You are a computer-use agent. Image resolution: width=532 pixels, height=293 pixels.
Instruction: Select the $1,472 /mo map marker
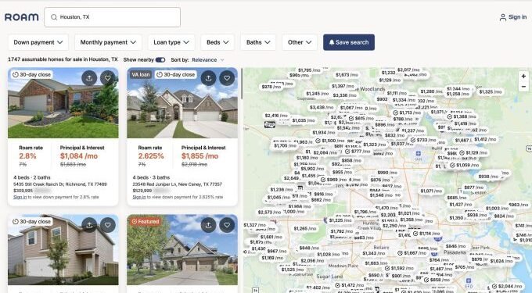tap(350, 285)
